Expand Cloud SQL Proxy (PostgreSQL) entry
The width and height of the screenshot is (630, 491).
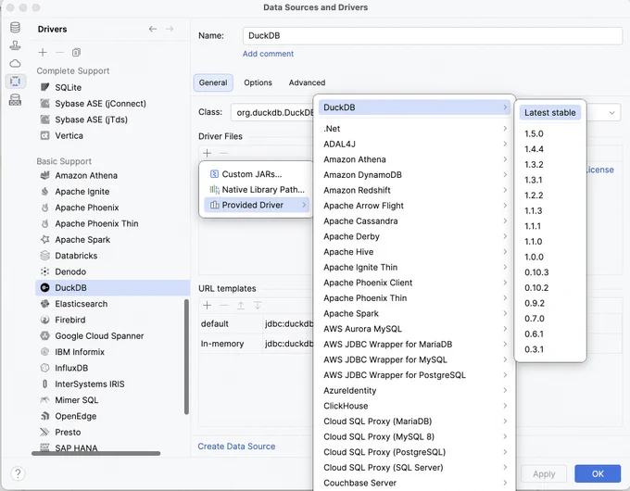click(414, 452)
